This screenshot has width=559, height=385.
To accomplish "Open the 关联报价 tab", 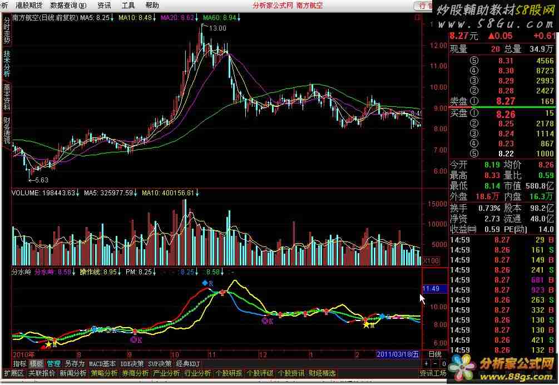I will [42, 373].
